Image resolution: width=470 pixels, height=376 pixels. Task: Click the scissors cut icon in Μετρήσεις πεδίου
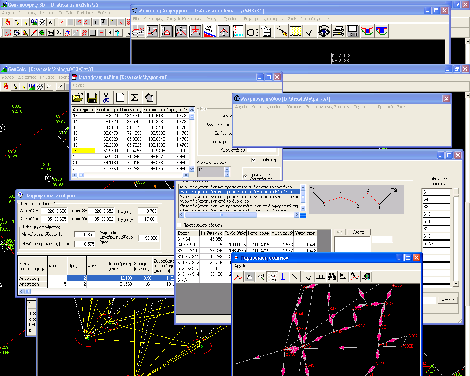pos(106,98)
